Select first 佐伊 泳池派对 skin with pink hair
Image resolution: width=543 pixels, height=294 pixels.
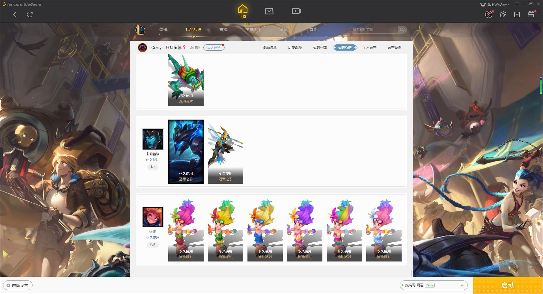[x=186, y=229]
